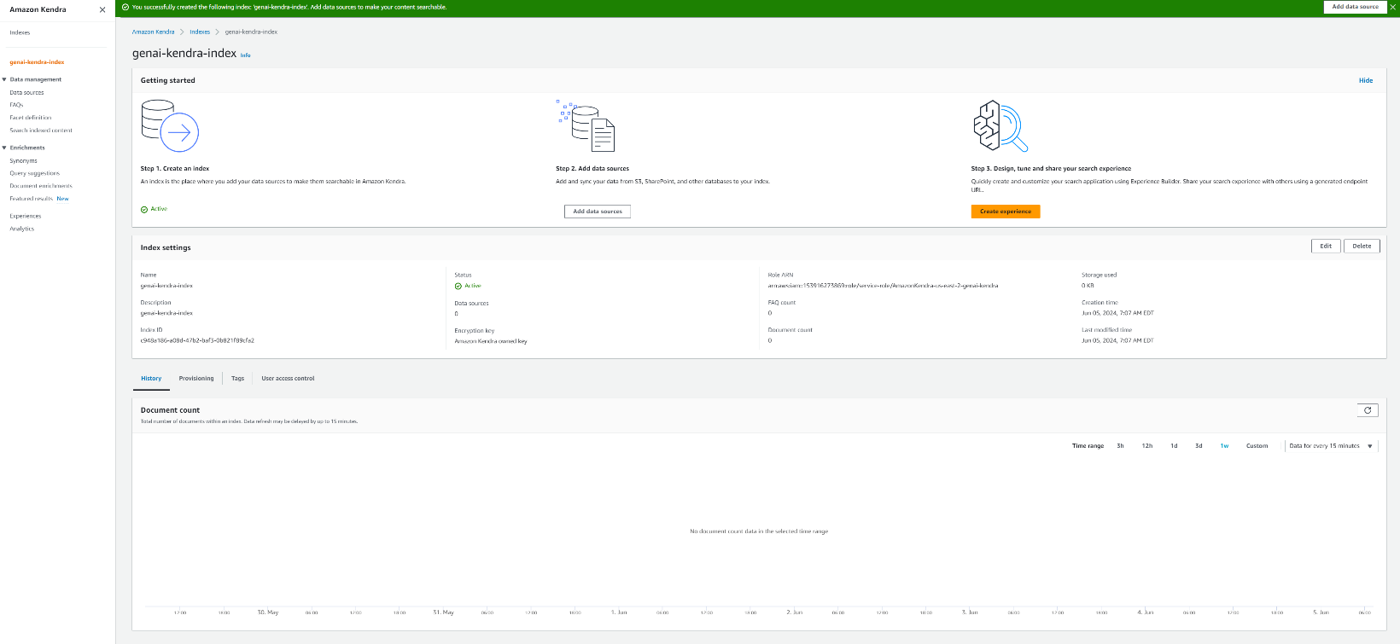Open the User access control tab
The width and height of the screenshot is (1400, 644).
point(288,379)
